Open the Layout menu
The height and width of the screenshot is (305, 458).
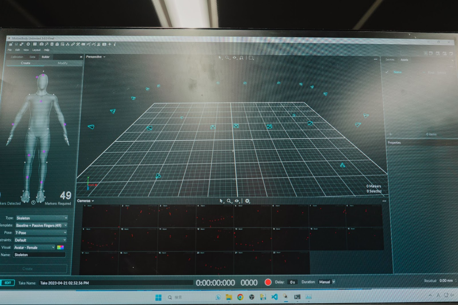pyautogui.click(x=36, y=50)
